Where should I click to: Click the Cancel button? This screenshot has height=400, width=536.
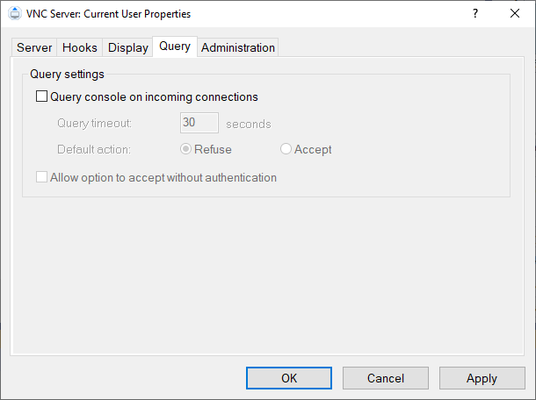point(386,378)
